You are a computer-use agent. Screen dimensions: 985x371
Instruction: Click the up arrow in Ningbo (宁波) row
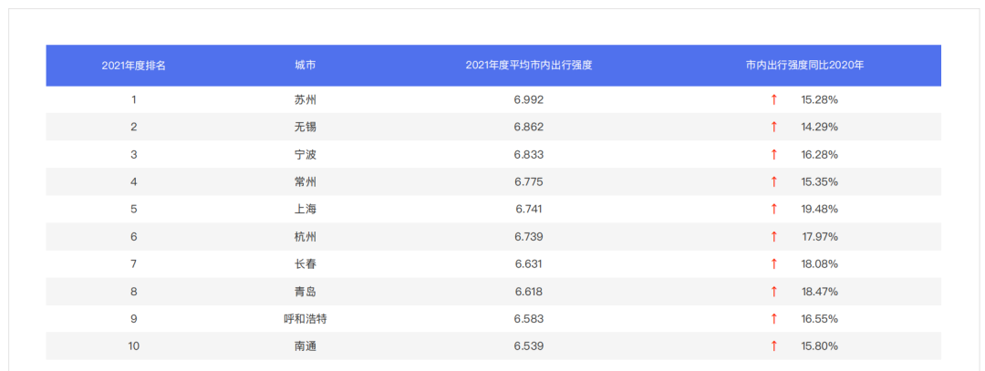point(774,154)
